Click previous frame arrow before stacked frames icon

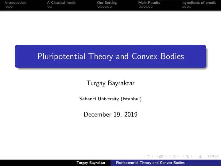coord(157,156)
